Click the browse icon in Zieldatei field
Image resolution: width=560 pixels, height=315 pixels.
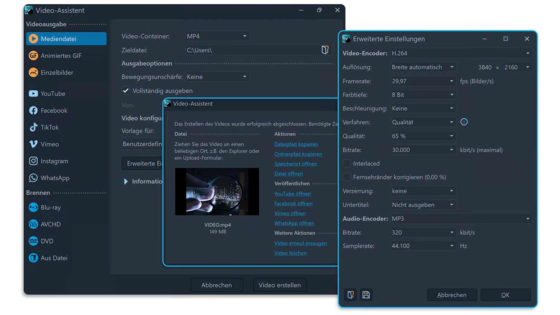tap(325, 50)
